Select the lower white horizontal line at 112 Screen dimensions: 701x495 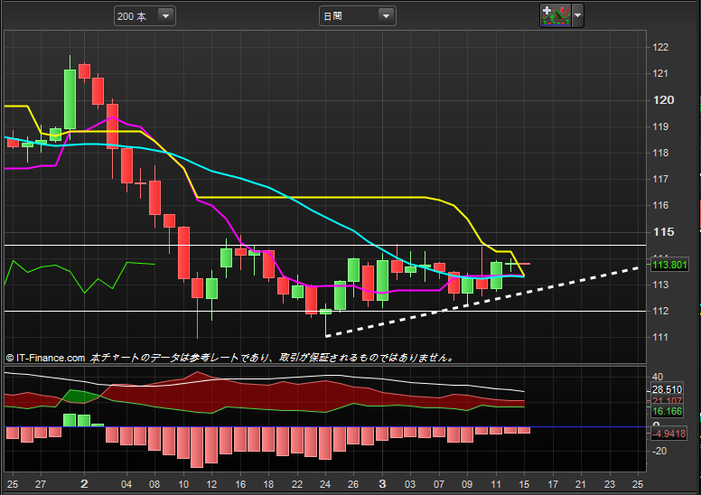point(325,311)
